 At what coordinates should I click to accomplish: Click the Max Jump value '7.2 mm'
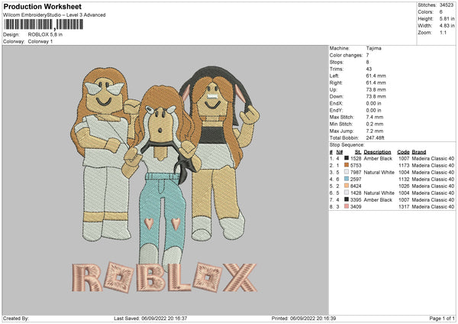(x=375, y=131)
